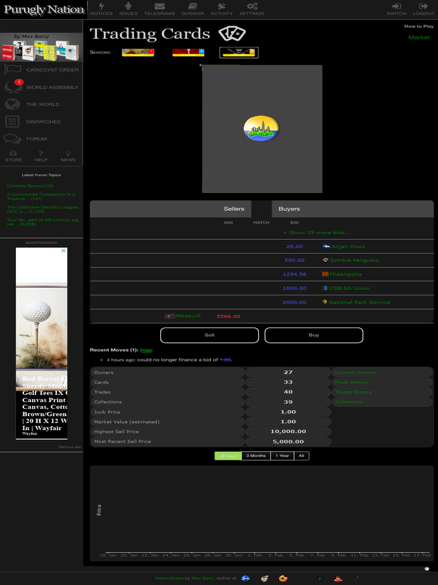Viewport: 438px width, 585px height.
Task: Close the Wayfair advertisement
Action: point(63,251)
